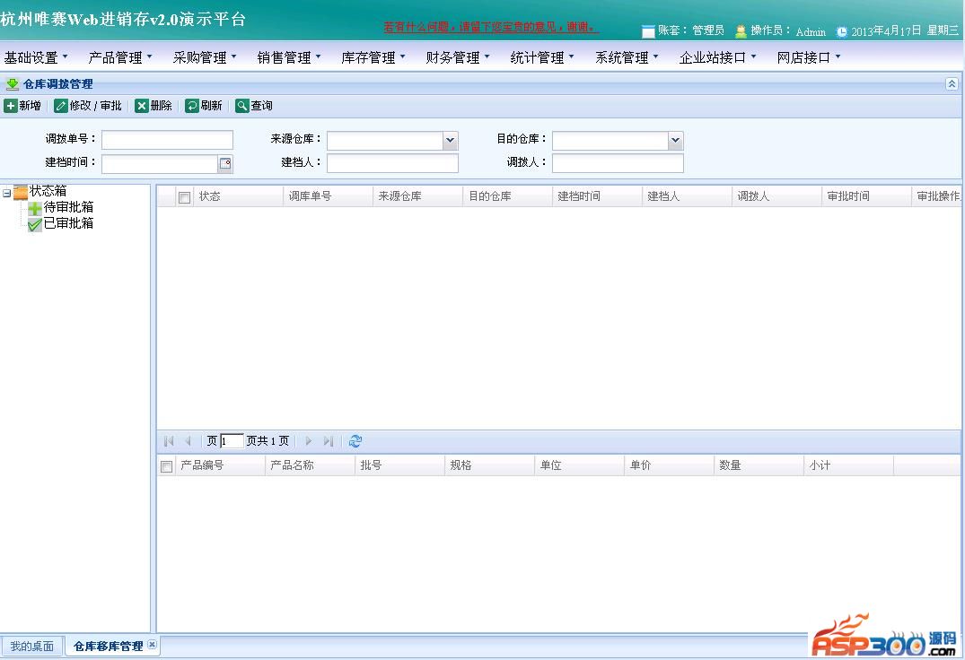The image size is (965, 660).
Task: Toggle select-all checkbox in transfer grid header
Action: pos(185,197)
